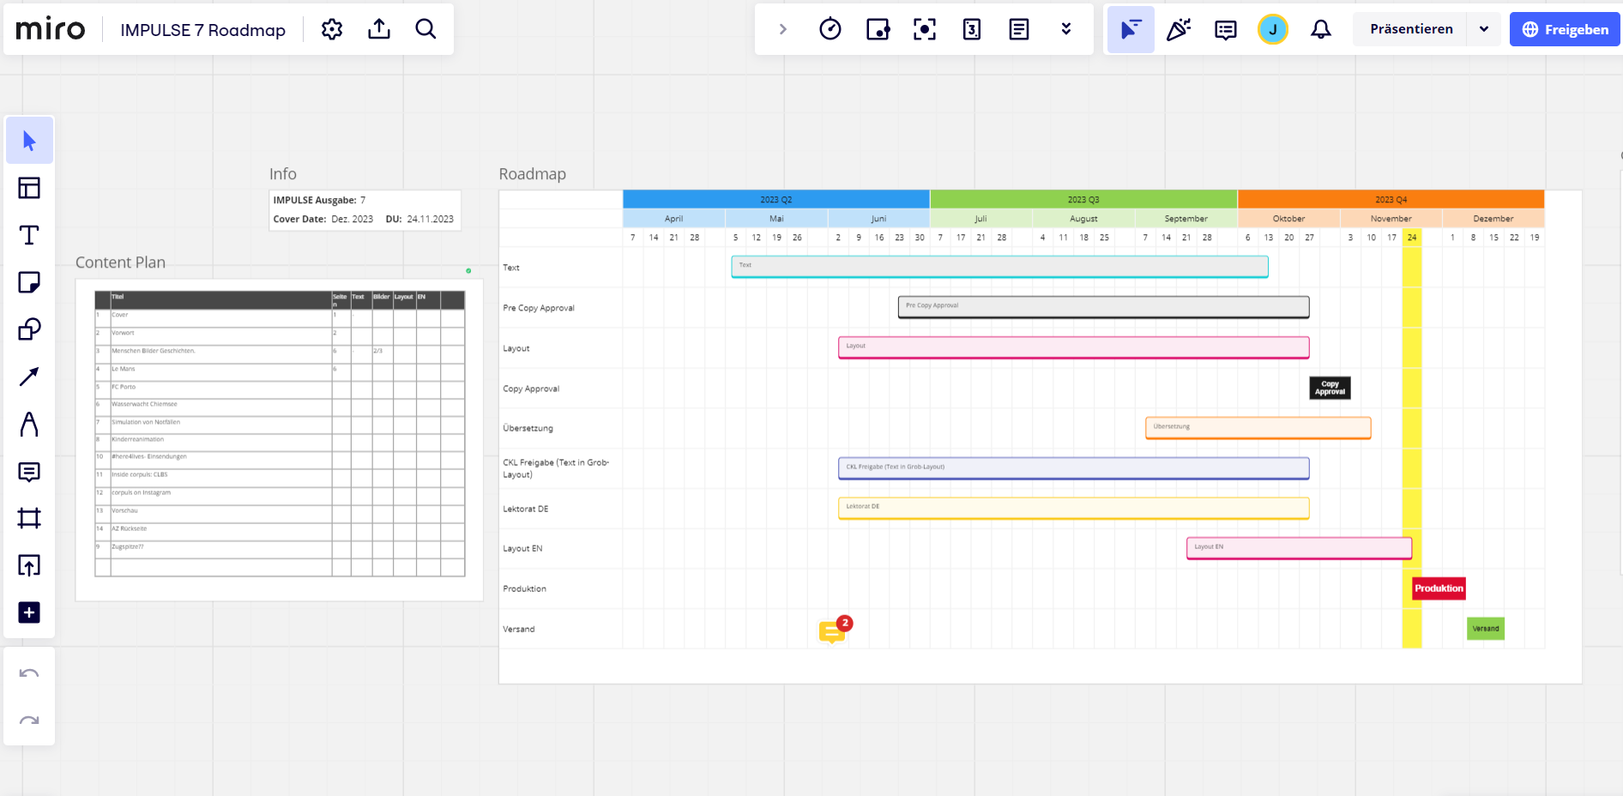Viewport: 1623px width, 796px height.
Task: Click the board export icon
Action: coord(379,29)
